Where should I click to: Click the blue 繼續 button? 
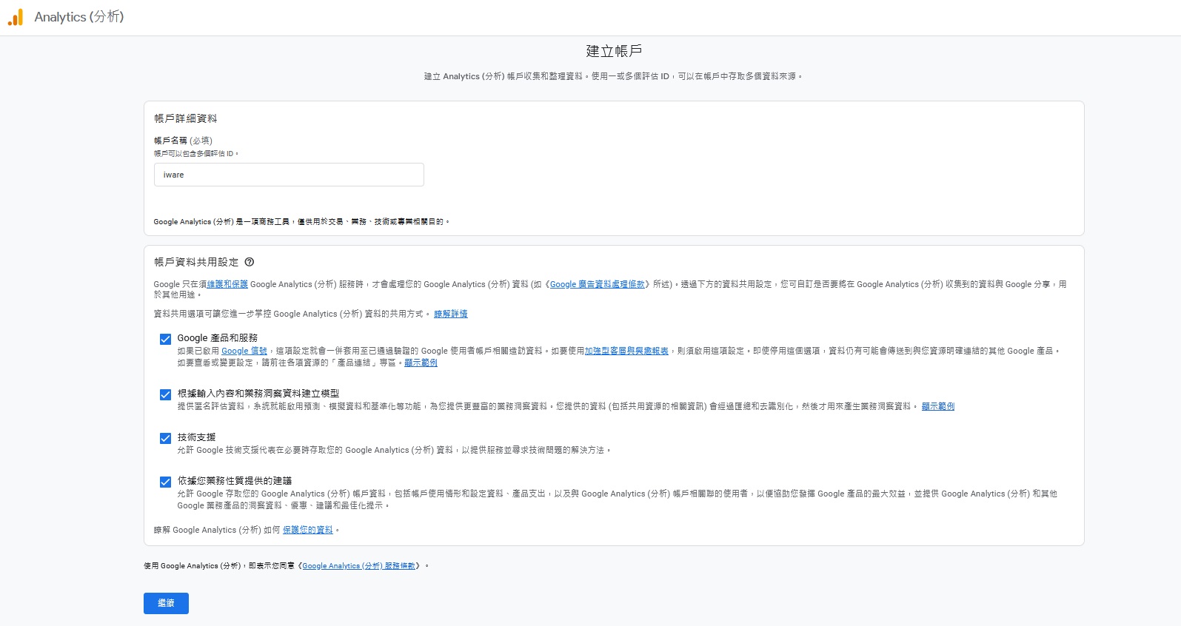tap(166, 603)
